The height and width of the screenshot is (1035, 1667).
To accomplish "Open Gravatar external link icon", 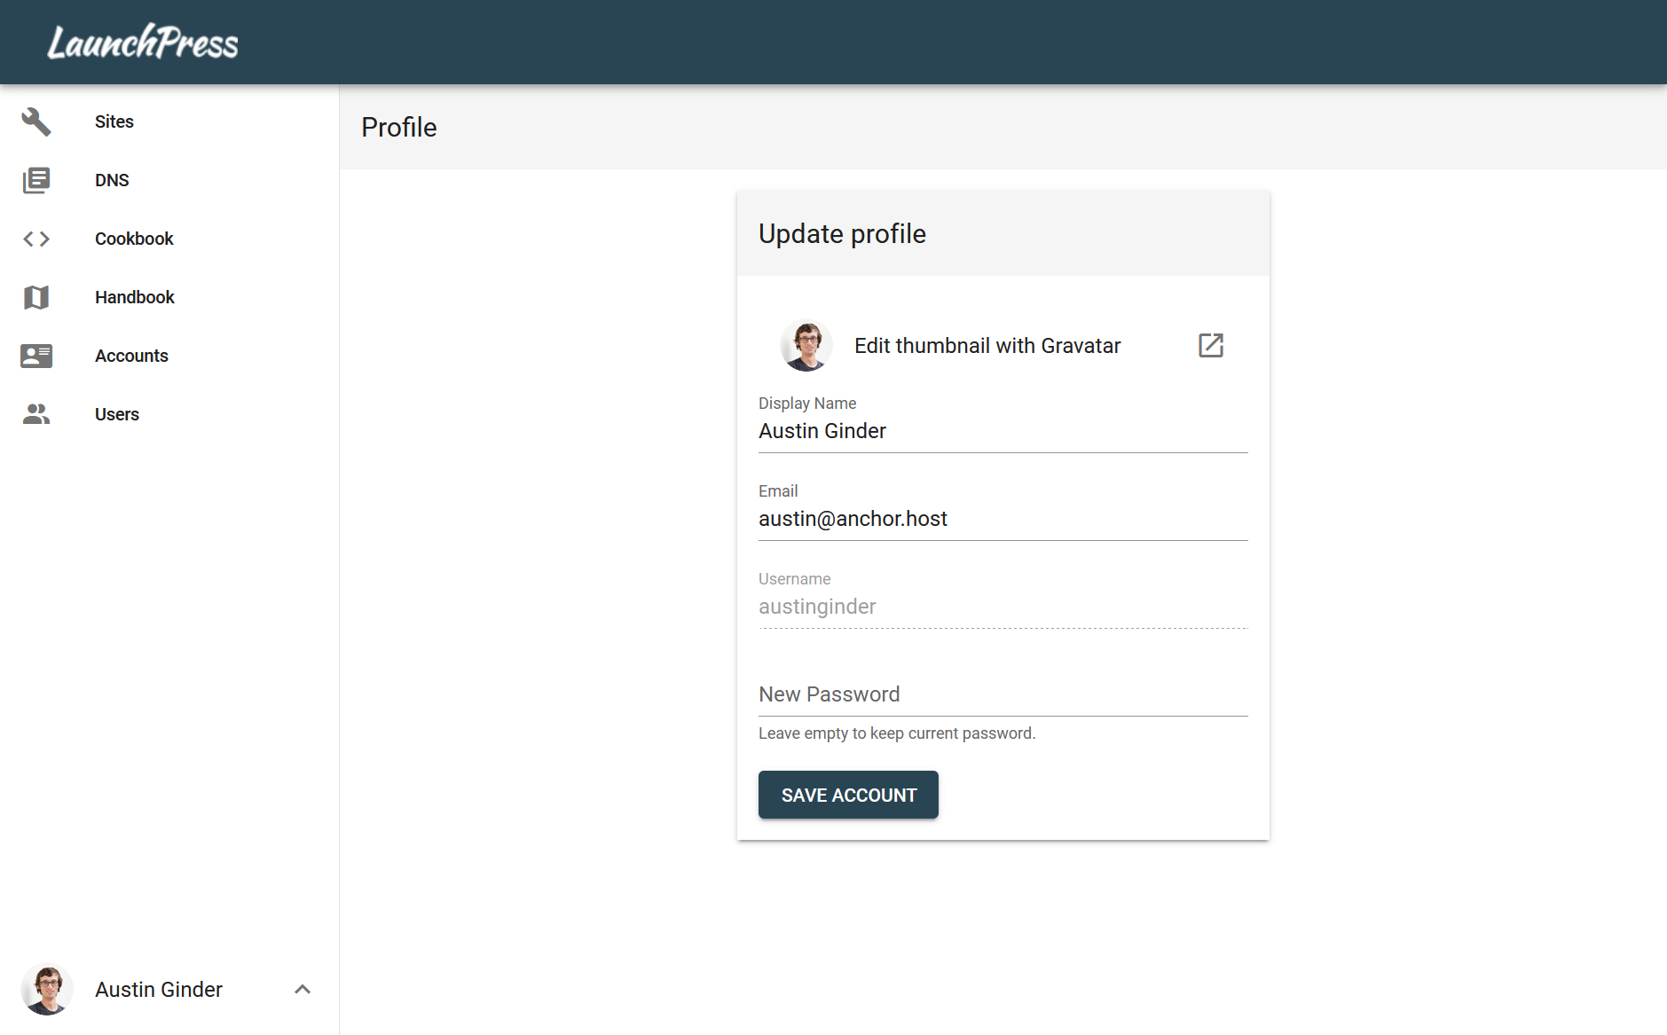I will [1211, 345].
